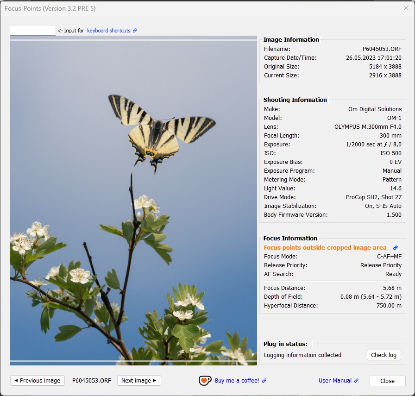Click the link icon beside keyboard shortcuts

tap(134, 30)
